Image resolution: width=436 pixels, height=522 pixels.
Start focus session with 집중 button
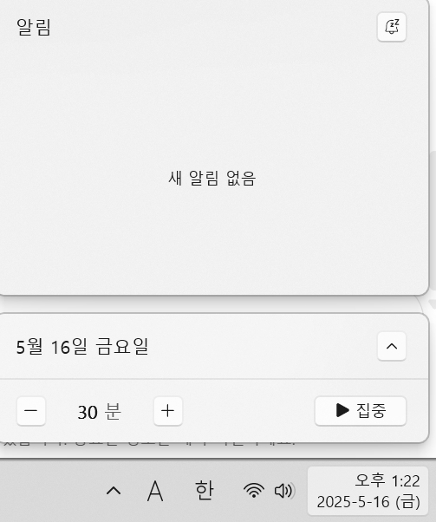[x=361, y=411]
